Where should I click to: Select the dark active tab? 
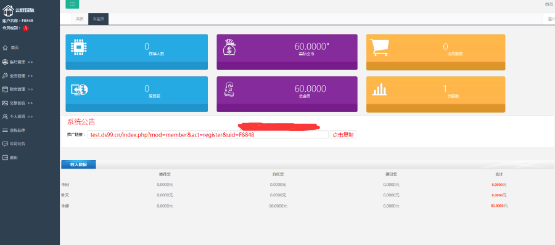99,19
